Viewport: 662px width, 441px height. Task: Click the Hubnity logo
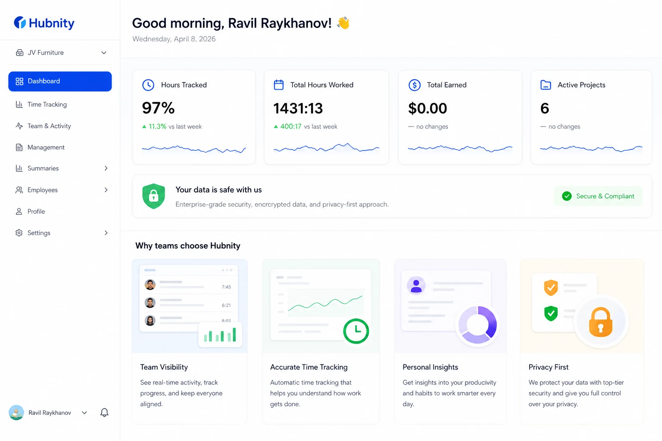pyautogui.click(x=44, y=23)
